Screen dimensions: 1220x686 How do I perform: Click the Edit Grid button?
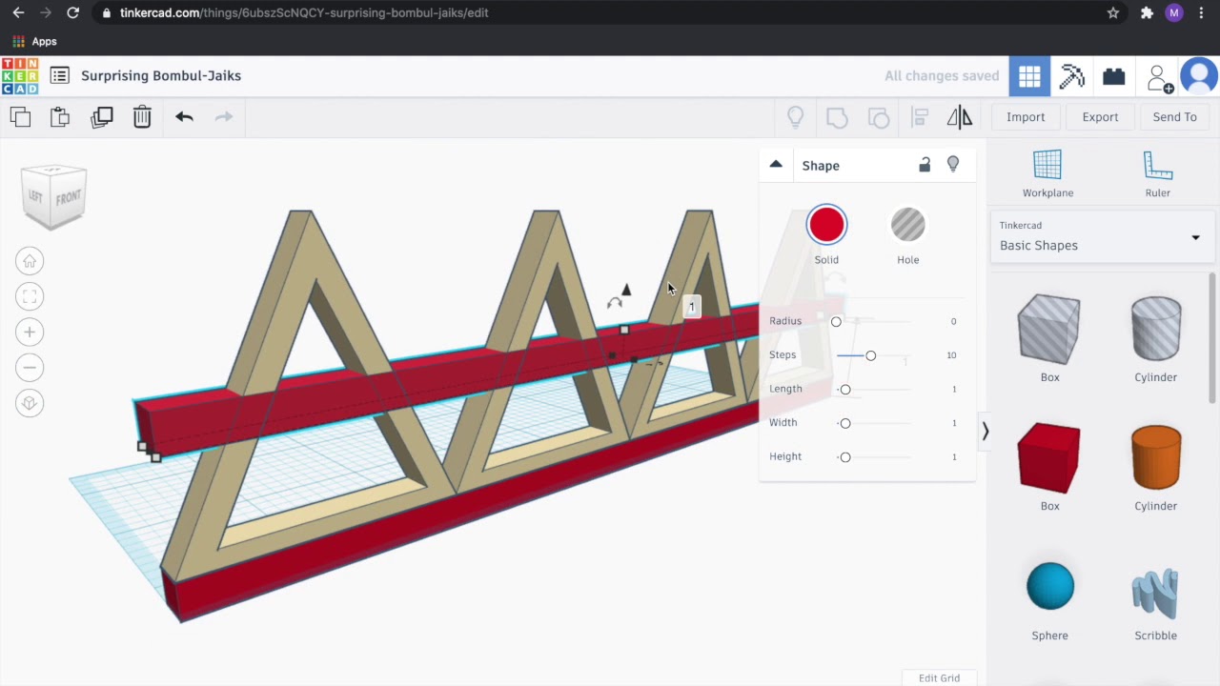click(939, 677)
